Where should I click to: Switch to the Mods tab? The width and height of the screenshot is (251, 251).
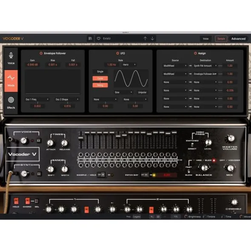(11, 81)
